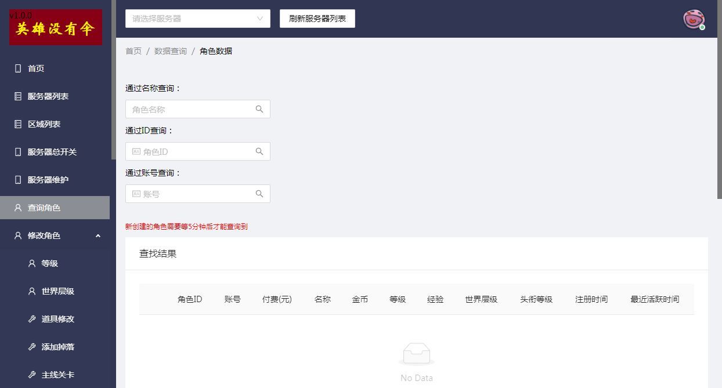
Task: Select 服务器总开关 menu item
Action: point(52,152)
